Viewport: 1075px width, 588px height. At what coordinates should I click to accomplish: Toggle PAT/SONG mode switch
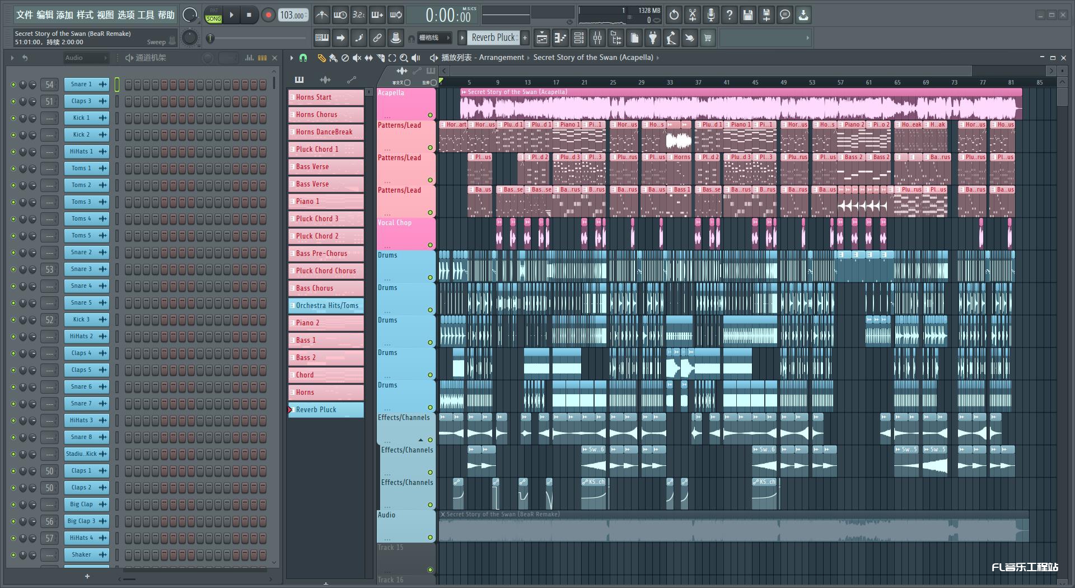coord(213,15)
